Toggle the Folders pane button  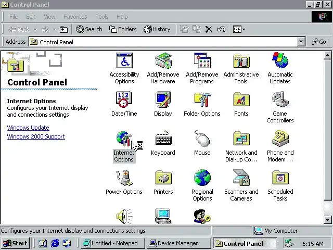[x=123, y=29]
